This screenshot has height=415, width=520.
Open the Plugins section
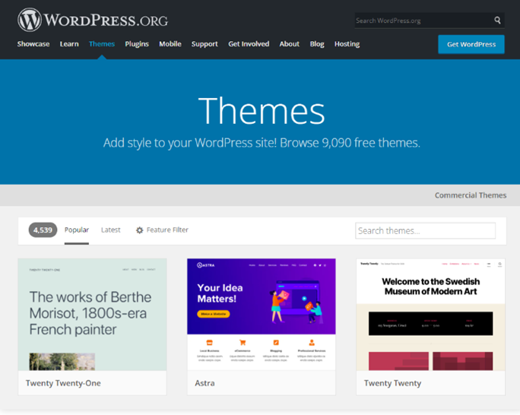coord(137,44)
